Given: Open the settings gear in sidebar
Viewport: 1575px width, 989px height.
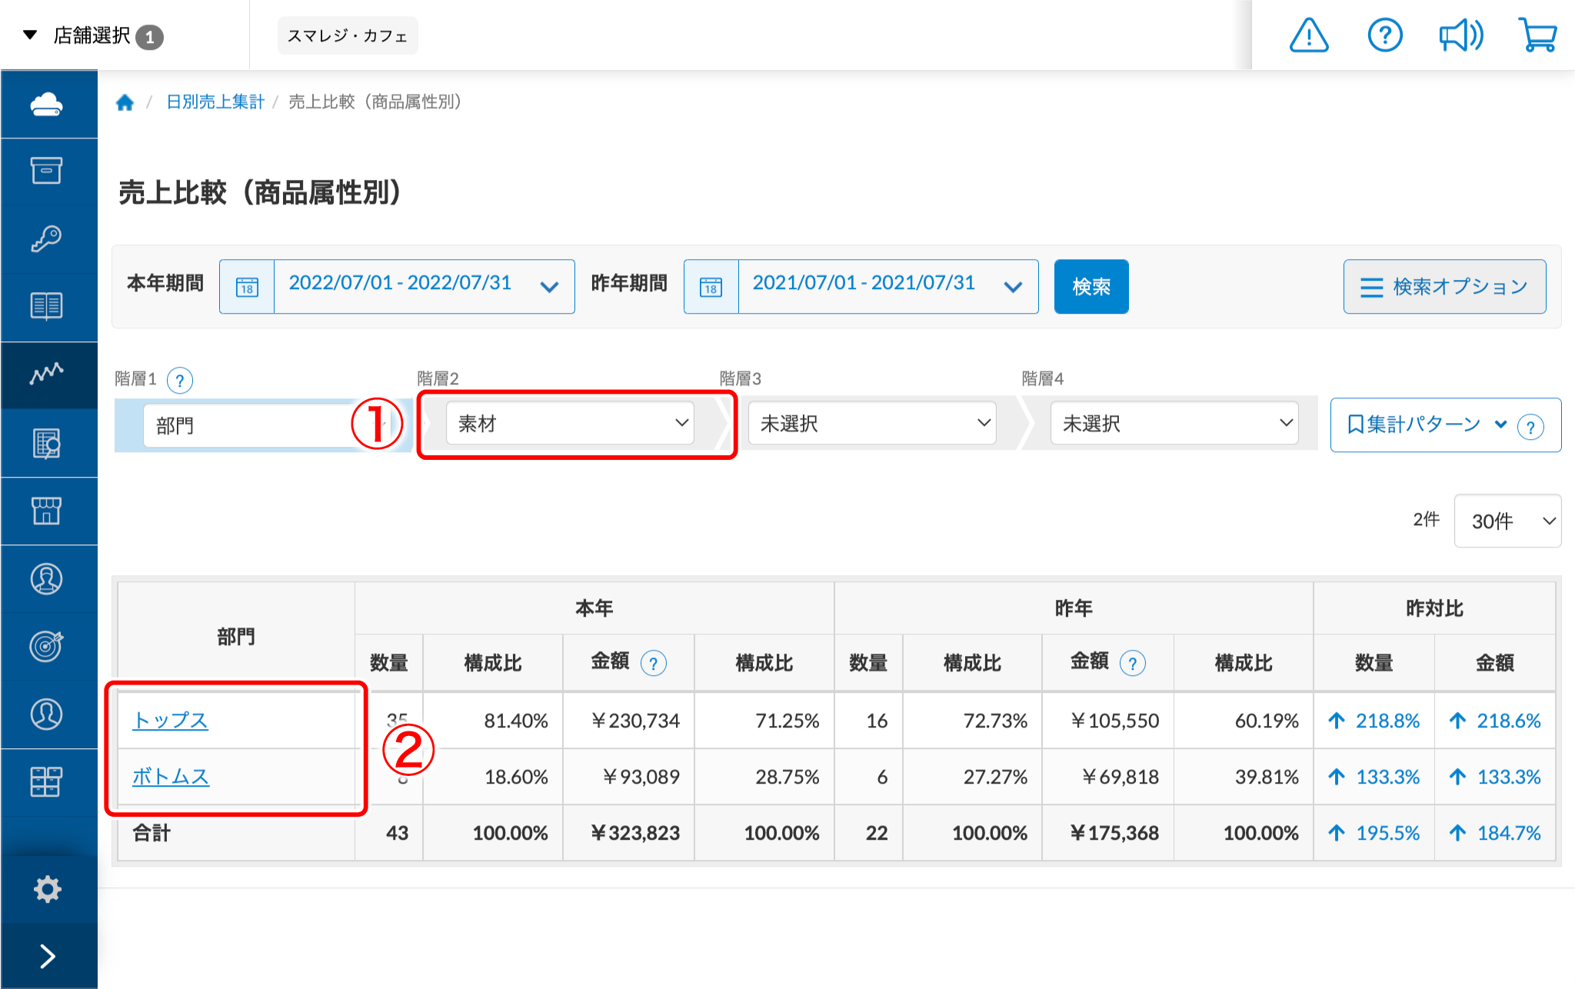Looking at the screenshot, I should coord(47,889).
